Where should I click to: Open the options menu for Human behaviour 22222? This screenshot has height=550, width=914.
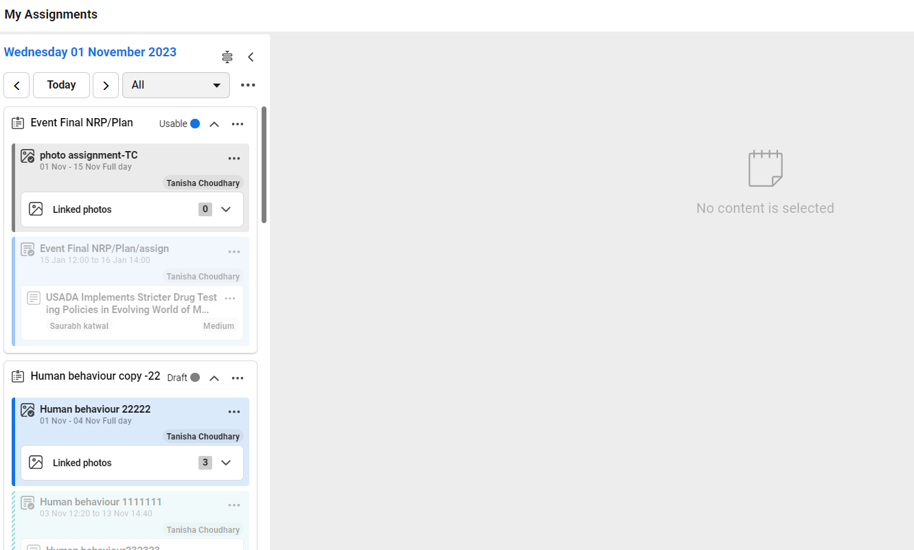pyautogui.click(x=234, y=412)
